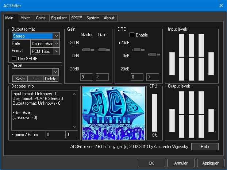This screenshot has height=170, width=227.
Task: Click the CPU 0% readout
Action: click(x=155, y=135)
